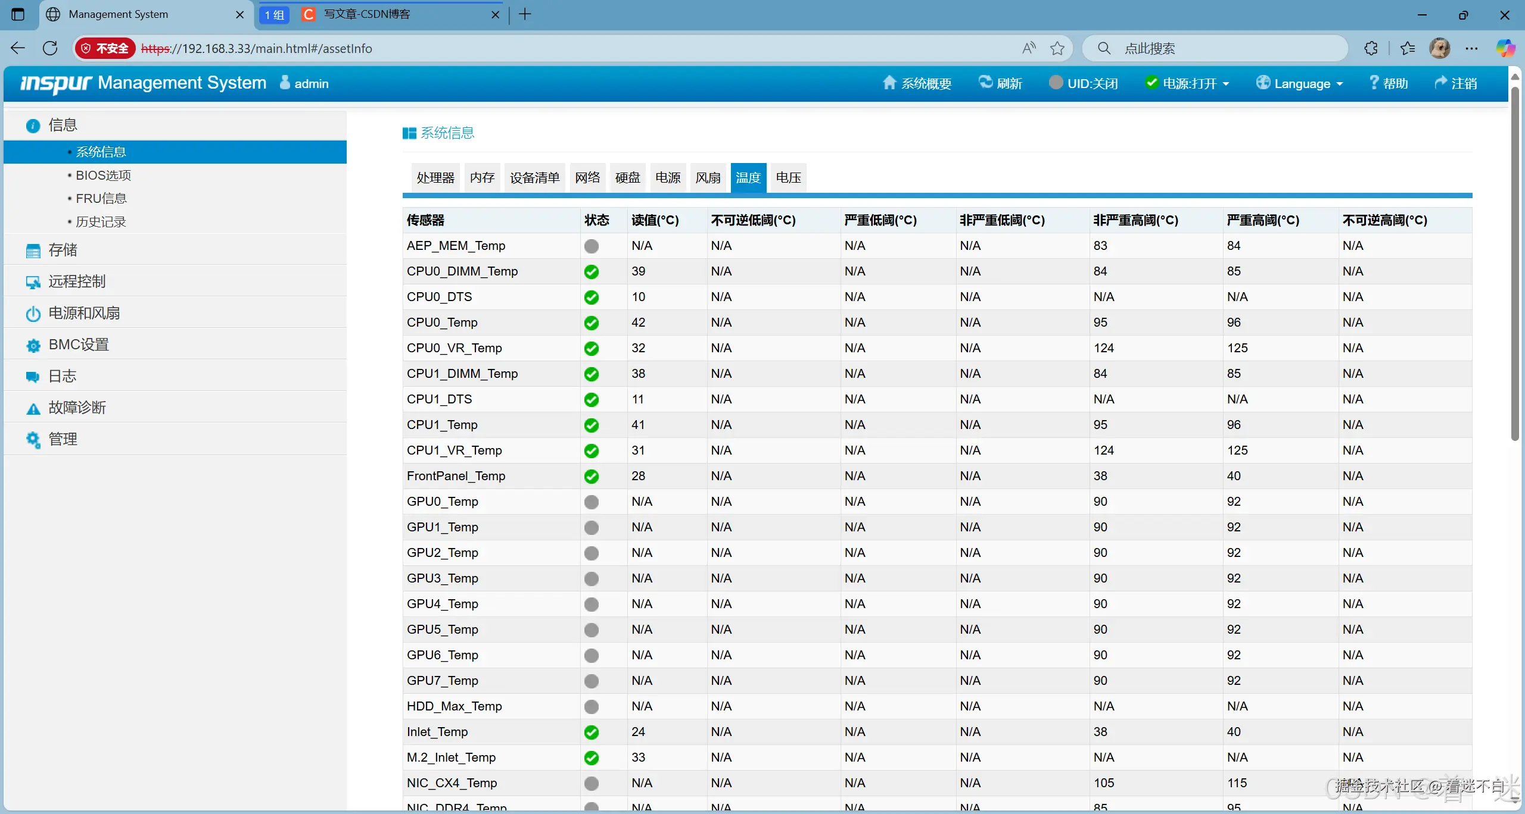Expand the Language dropdown menu
The width and height of the screenshot is (1525, 814).
pyautogui.click(x=1301, y=83)
